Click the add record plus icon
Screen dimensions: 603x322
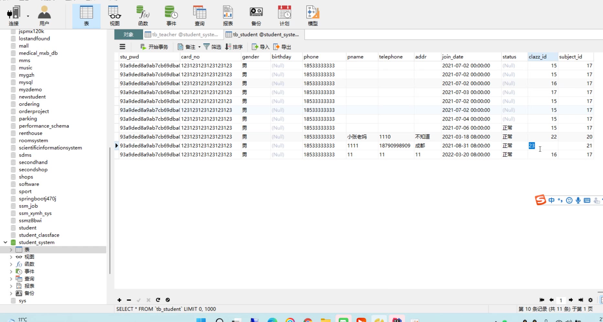(x=119, y=300)
